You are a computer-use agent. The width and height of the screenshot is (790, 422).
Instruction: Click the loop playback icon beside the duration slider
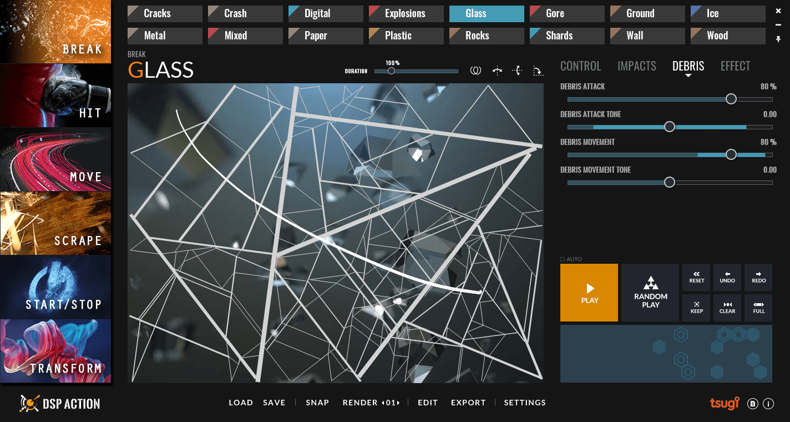point(475,71)
